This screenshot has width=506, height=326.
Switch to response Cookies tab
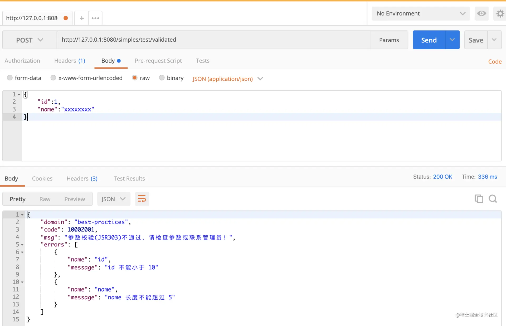pos(42,178)
